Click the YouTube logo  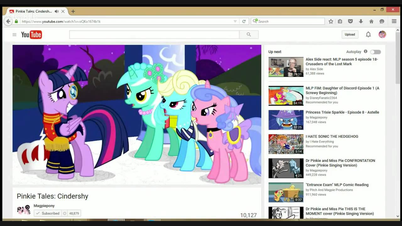(31, 35)
